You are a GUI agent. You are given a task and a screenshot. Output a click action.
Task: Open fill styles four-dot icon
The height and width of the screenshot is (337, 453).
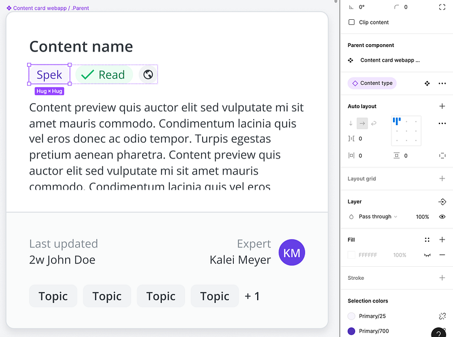coord(427,240)
